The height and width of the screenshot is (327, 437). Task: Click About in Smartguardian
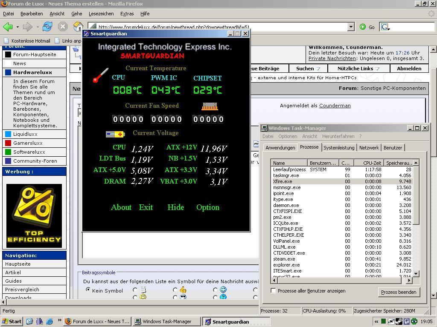point(121,207)
